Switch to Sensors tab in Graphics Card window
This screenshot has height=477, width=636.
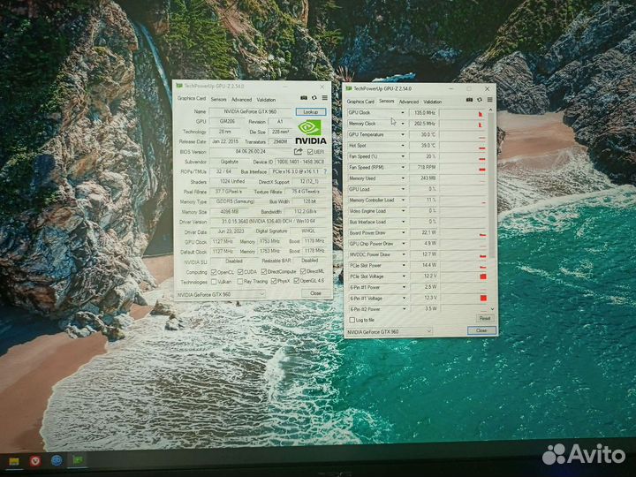(219, 99)
